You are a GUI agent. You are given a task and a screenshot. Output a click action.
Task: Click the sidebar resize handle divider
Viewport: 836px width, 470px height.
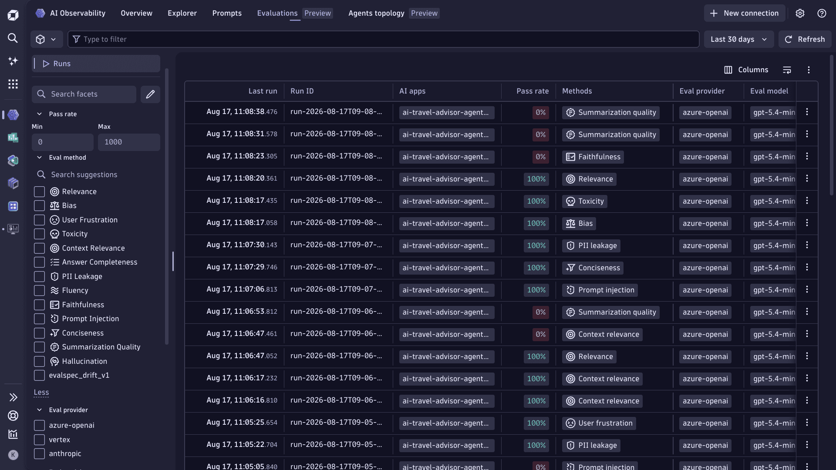pyautogui.click(x=173, y=261)
